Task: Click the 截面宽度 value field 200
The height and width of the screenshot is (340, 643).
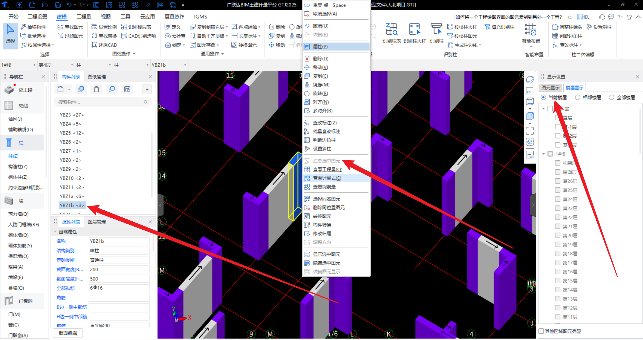Action: point(119,269)
